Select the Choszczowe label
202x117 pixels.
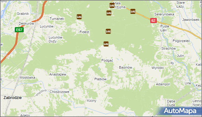point(59,92)
